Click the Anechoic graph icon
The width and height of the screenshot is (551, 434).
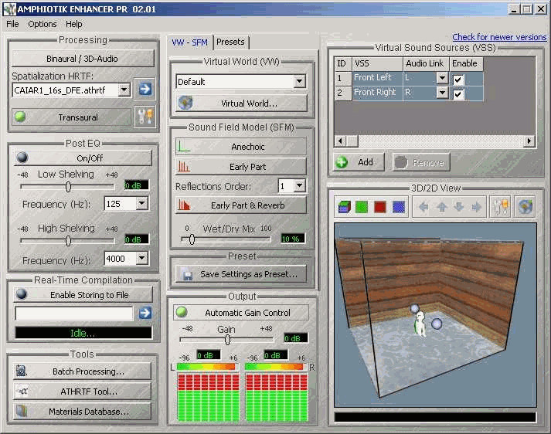[183, 146]
